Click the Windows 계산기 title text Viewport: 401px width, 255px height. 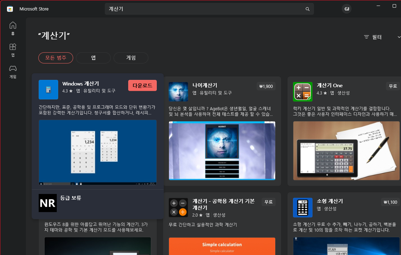[80, 84]
